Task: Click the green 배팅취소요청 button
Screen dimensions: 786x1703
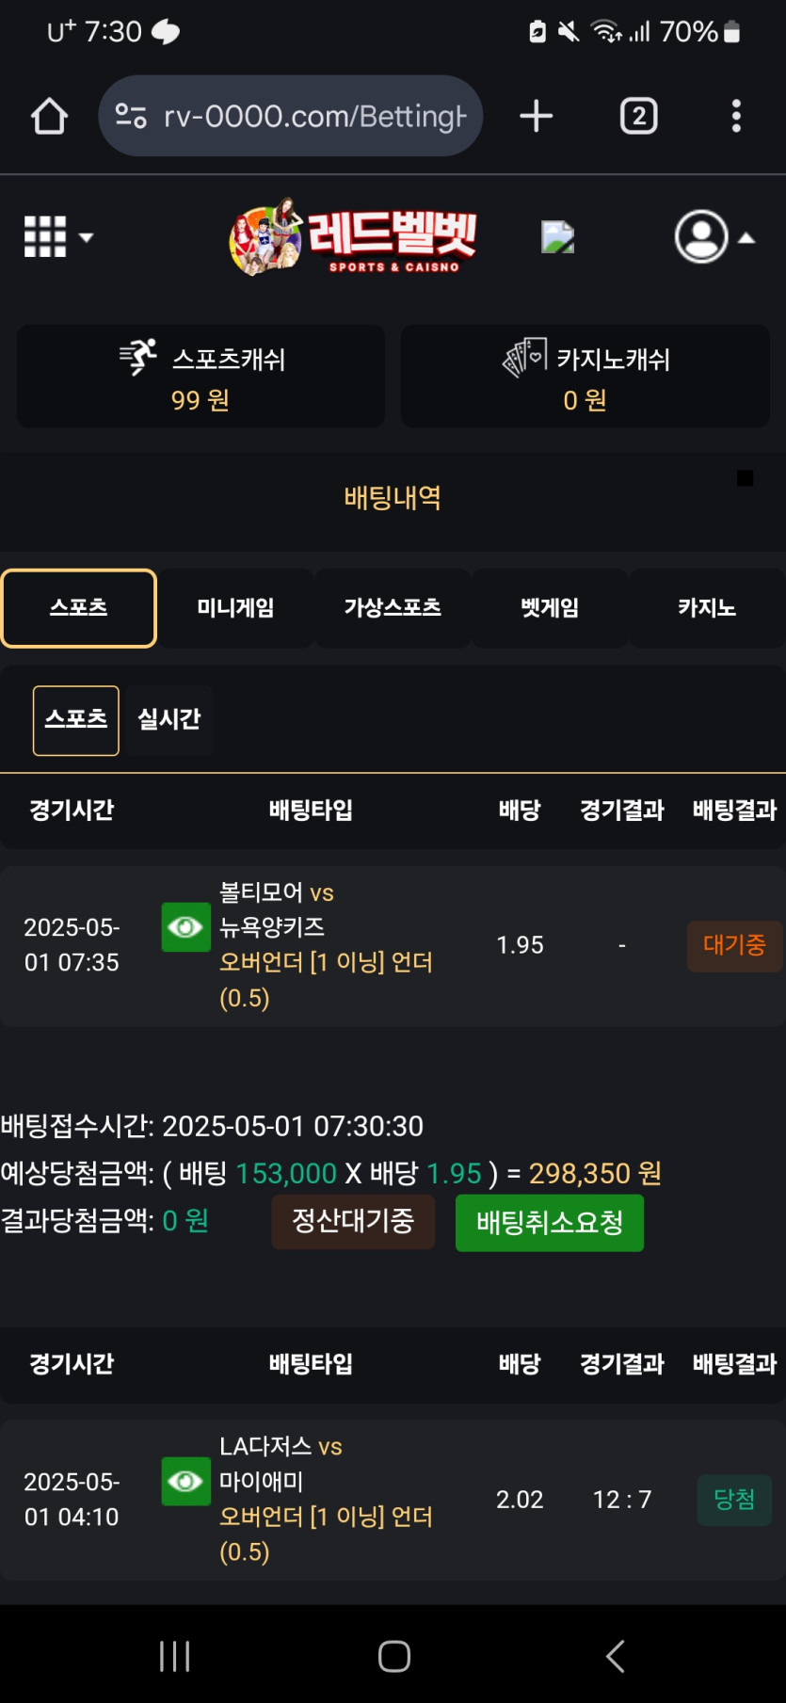Action: [x=550, y=1223]
